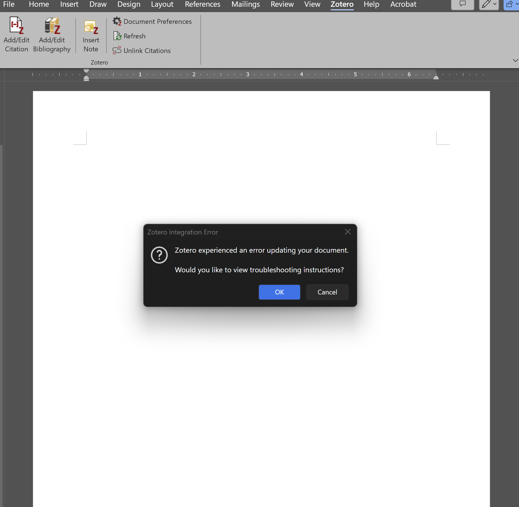Viewport: 519px width, 507px height.
Task: Switch to the Mailings tab
Action: tap(245, 4)
